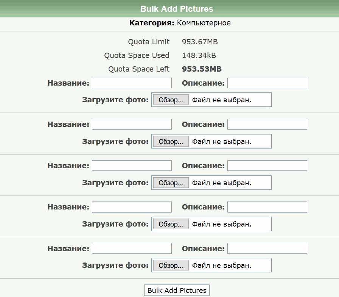Select the fourth Название text box
The width and height of the screenshot is (339, 297).
pos(132,207)
